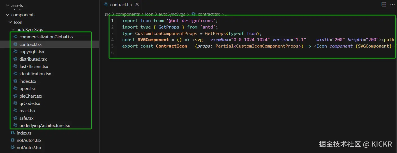The height and width of the screenshot is (153, 397).
Task: Click the split editor layout icon
Action: (384, 4)
